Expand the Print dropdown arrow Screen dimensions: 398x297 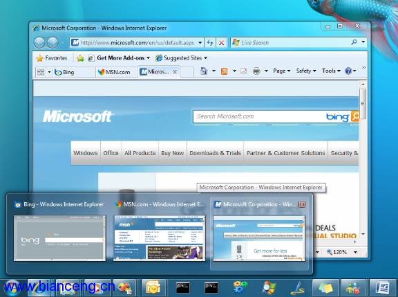pos(266,71)
